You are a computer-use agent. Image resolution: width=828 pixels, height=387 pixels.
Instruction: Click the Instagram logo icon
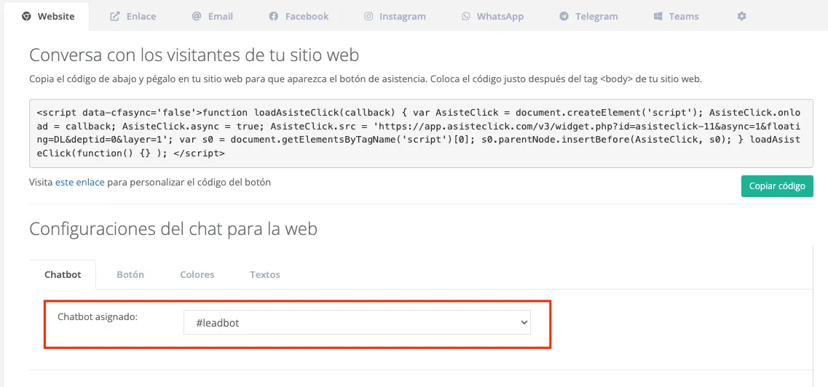[368, 16]
